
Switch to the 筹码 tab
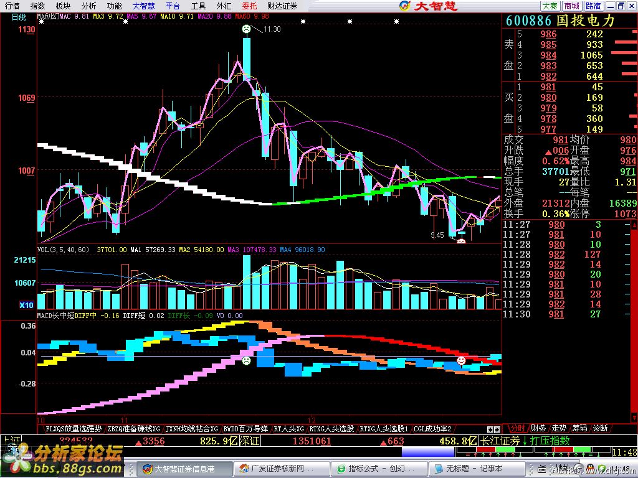(x=579, y=428)
